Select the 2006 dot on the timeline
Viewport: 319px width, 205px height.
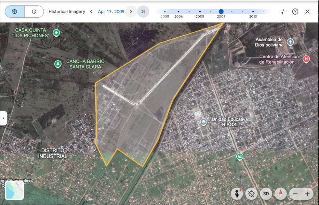(x=179, y=12)
